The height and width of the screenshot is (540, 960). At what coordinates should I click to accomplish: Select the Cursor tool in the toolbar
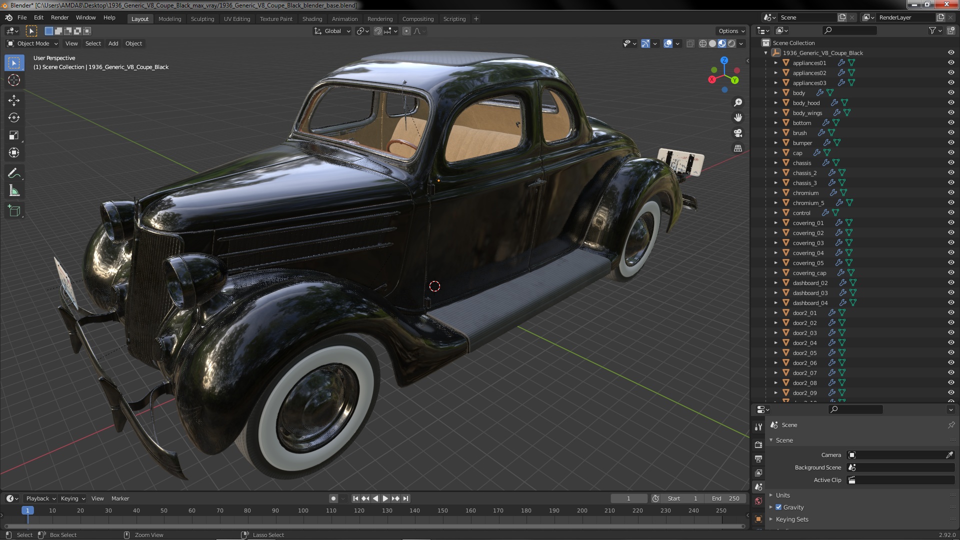[14, 80]
